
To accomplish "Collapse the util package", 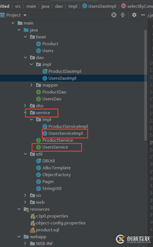I will pos(25,154).
